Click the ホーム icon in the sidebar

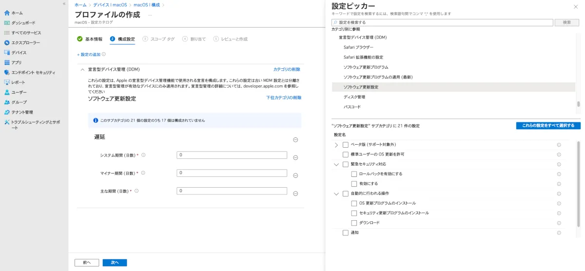point(7,13)
